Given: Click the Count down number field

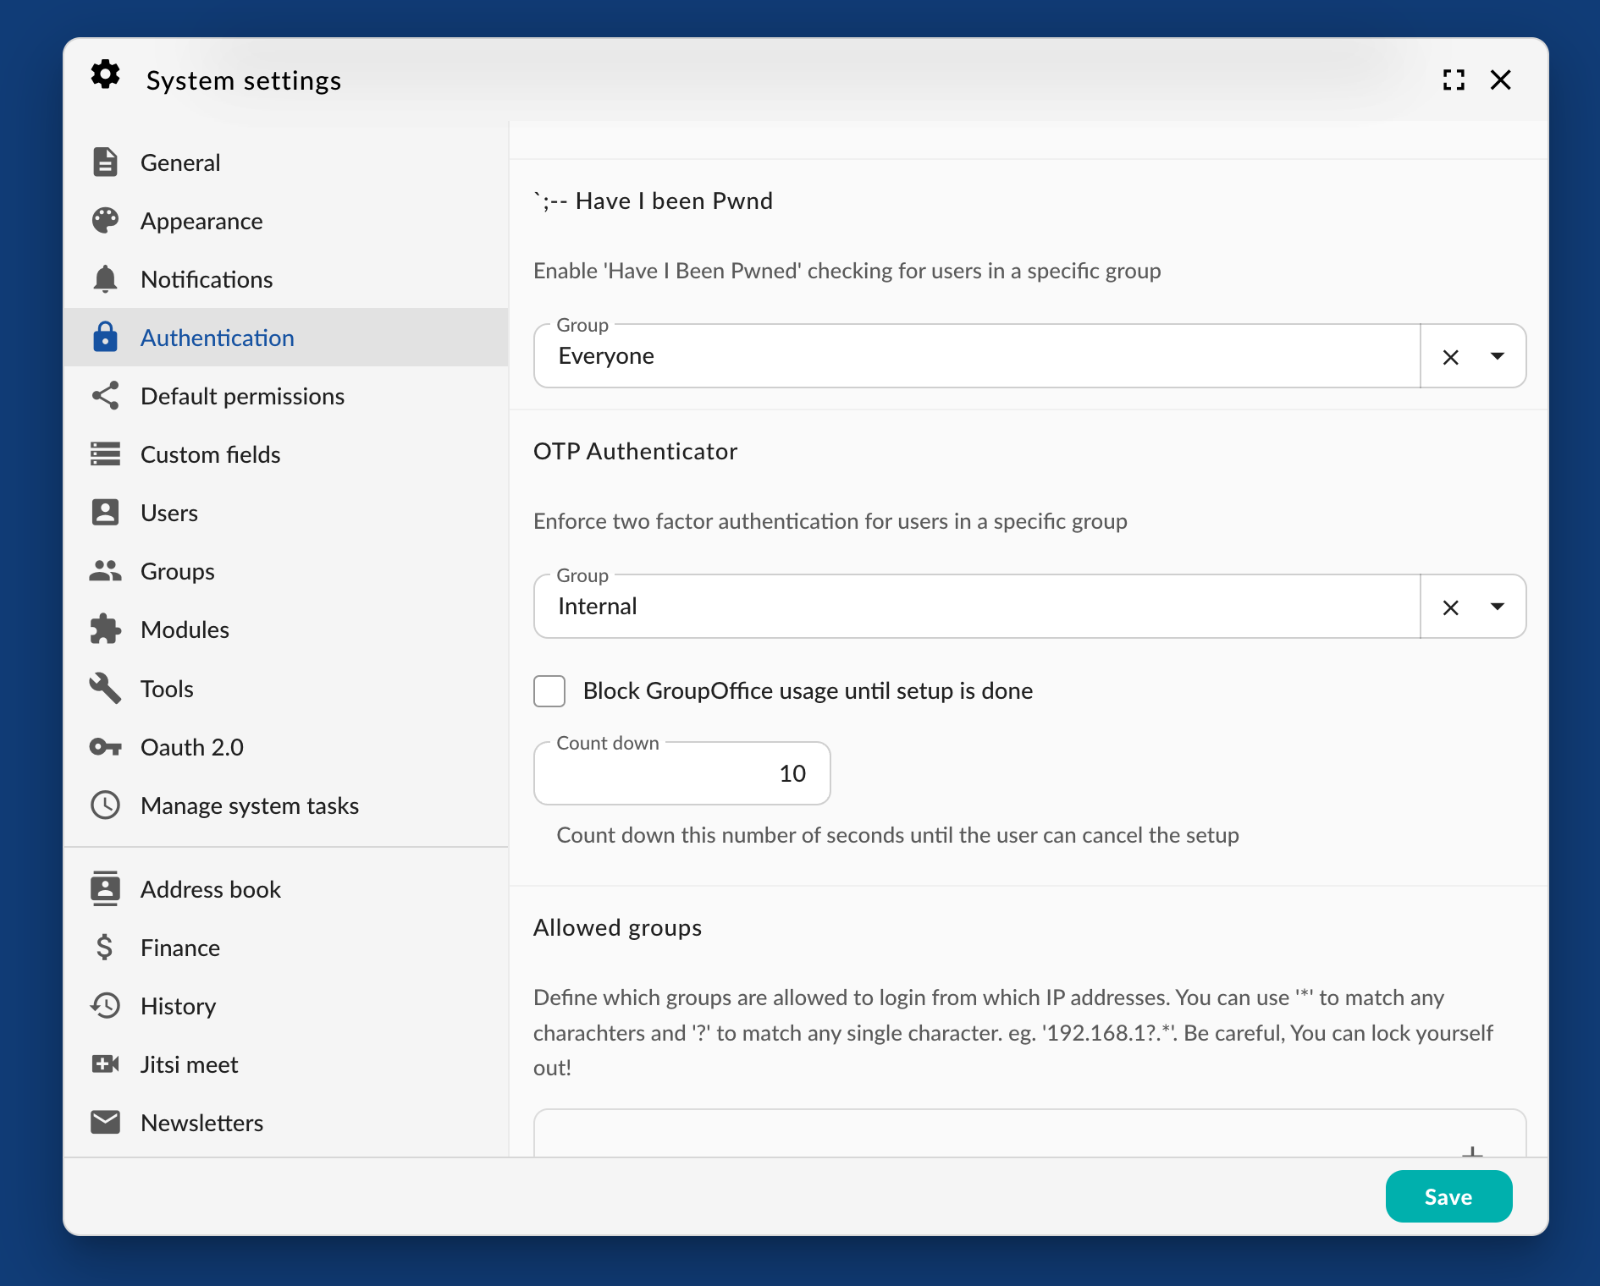Looking at the screenshot, I should [681, 773].
